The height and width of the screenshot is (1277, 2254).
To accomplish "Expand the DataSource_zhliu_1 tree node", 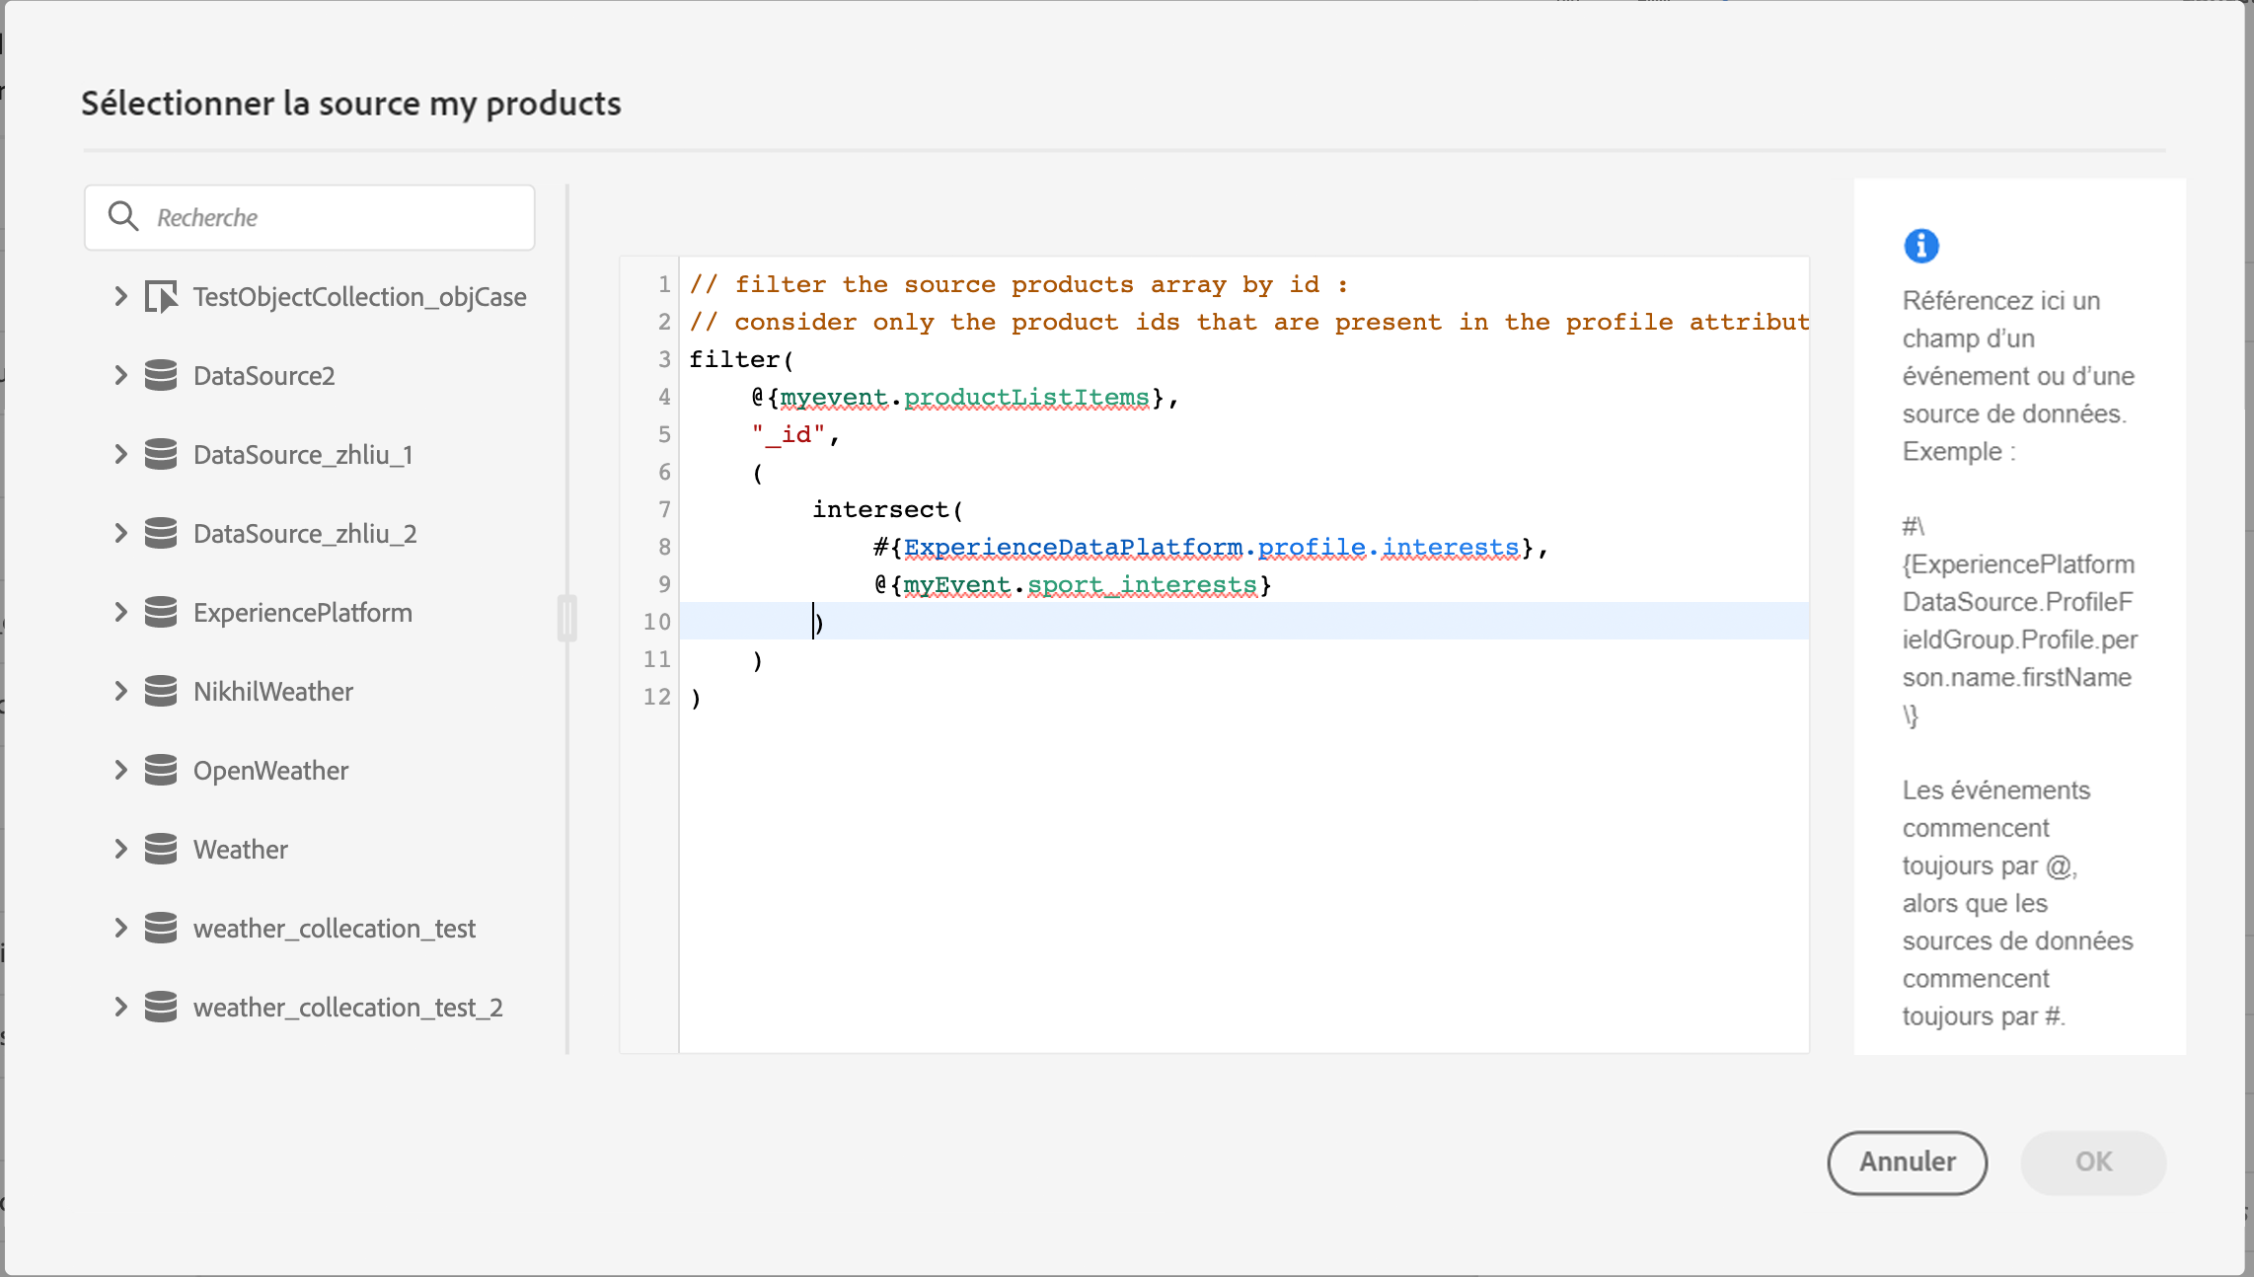I will coord(120,455).
